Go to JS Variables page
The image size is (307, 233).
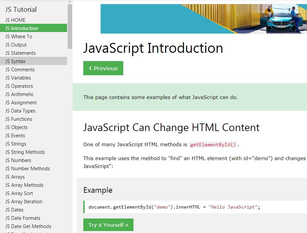[x=18, y=78]
